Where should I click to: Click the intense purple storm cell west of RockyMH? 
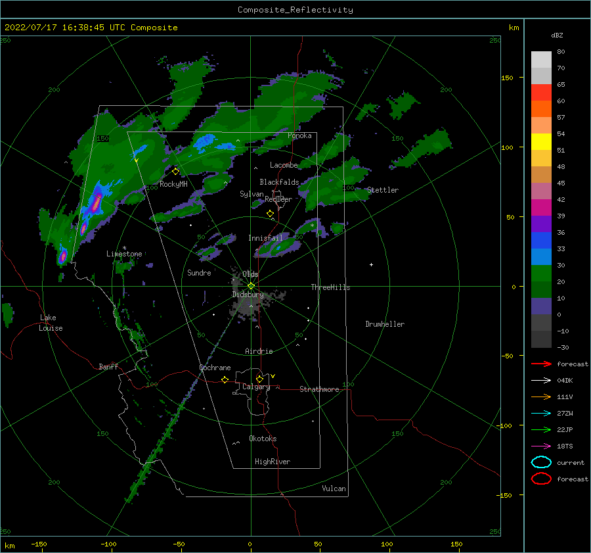pyautogui.click(x=97, y=203)
